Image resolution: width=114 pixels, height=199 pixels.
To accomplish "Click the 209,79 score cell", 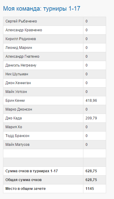I will pos(95,118).
